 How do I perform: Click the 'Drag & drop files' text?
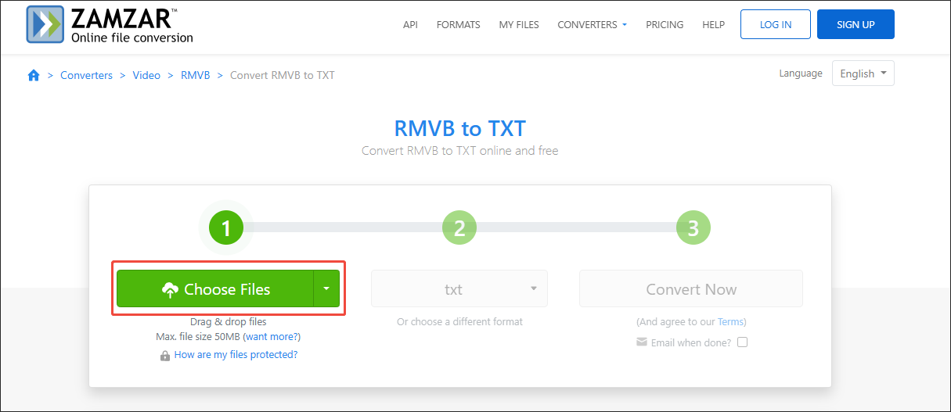tap(229, 321)
